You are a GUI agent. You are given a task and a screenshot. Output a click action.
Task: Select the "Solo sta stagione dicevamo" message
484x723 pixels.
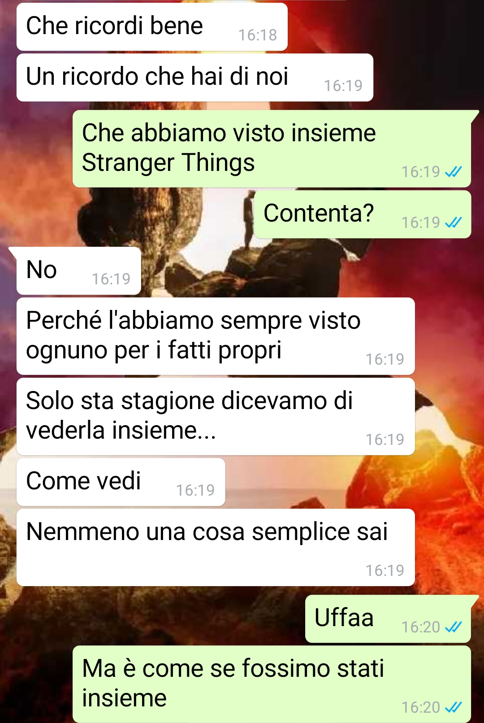(216, 417)
